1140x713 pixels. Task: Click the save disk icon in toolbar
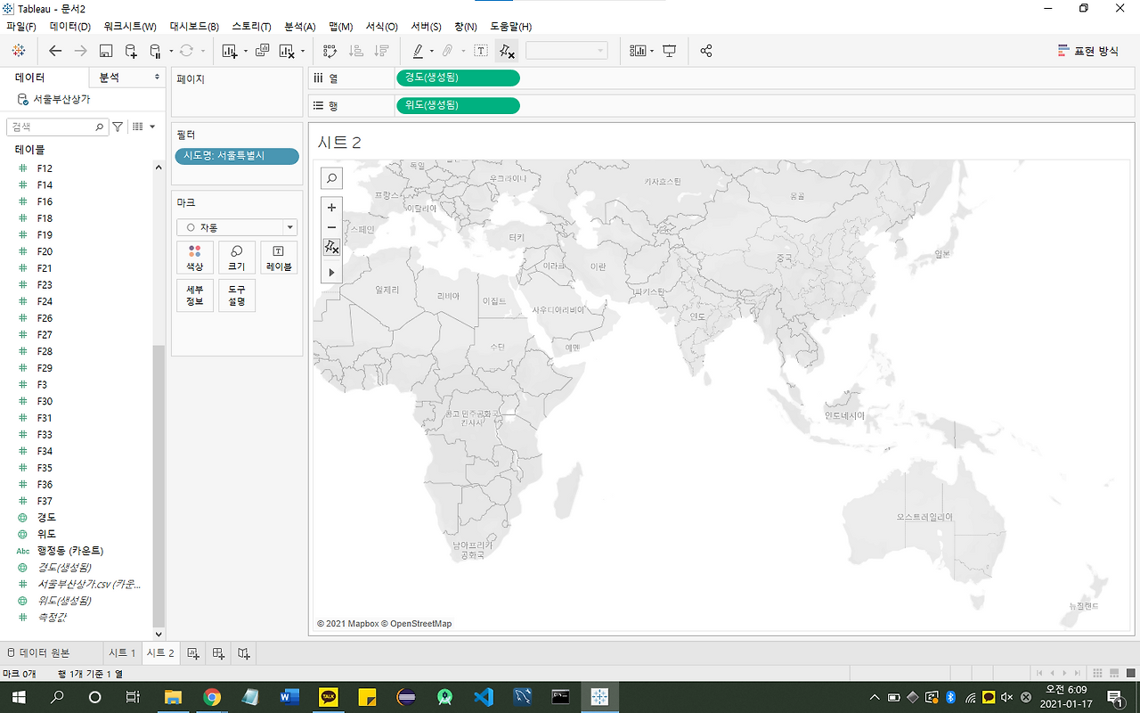click(x=105, y=51)
